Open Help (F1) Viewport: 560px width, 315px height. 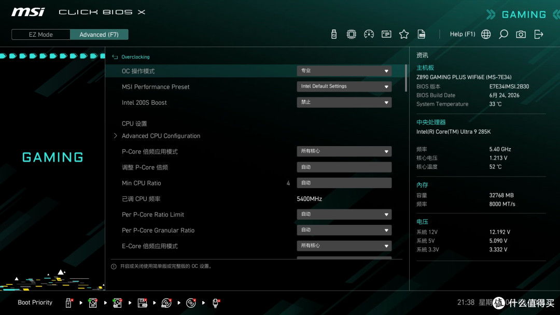pyautogui.click(x=463, y=34)
